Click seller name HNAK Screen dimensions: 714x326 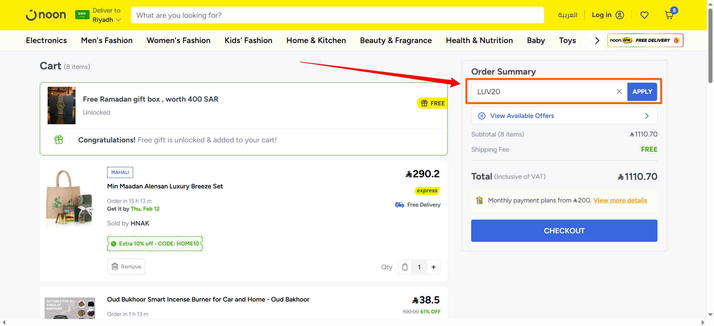[x=140, y=223]
